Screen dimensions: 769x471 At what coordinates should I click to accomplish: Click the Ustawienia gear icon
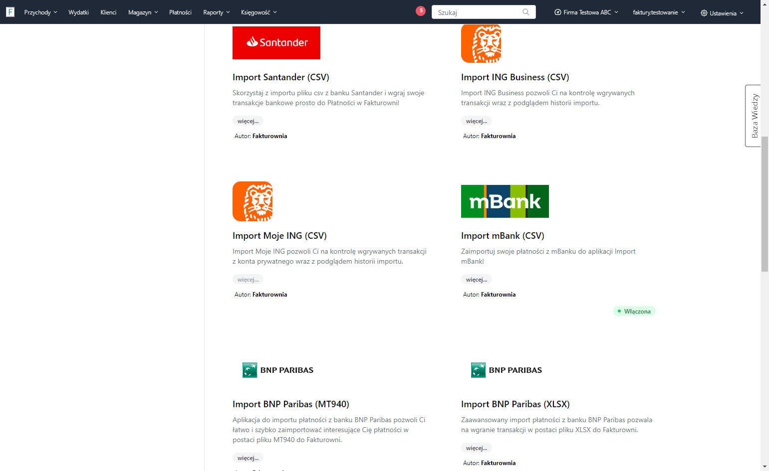704,13
